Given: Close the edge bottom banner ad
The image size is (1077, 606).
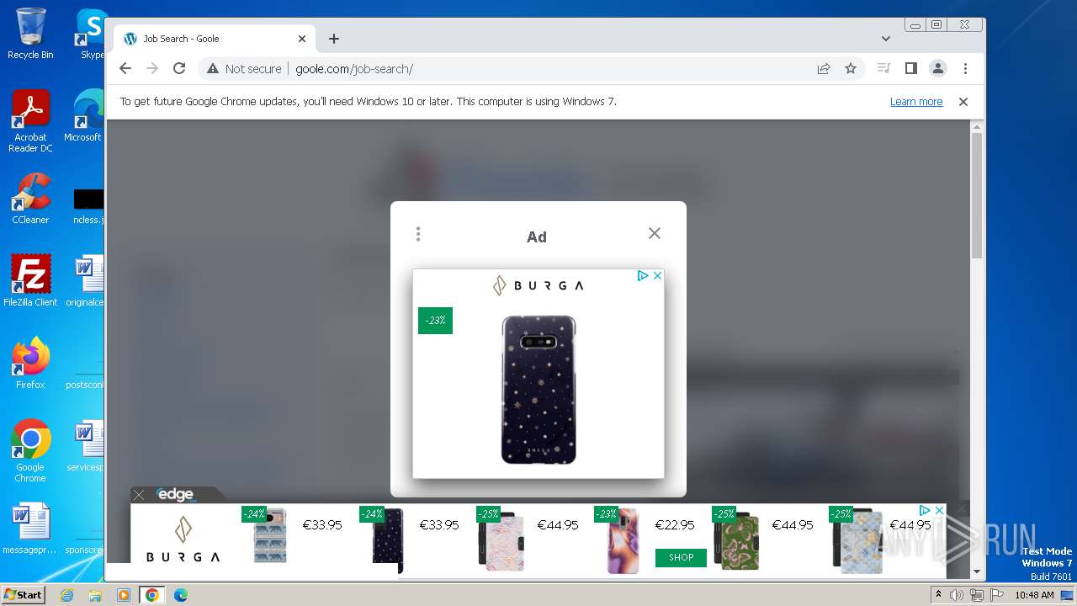Looking at the screenshot, I should 139,495.
